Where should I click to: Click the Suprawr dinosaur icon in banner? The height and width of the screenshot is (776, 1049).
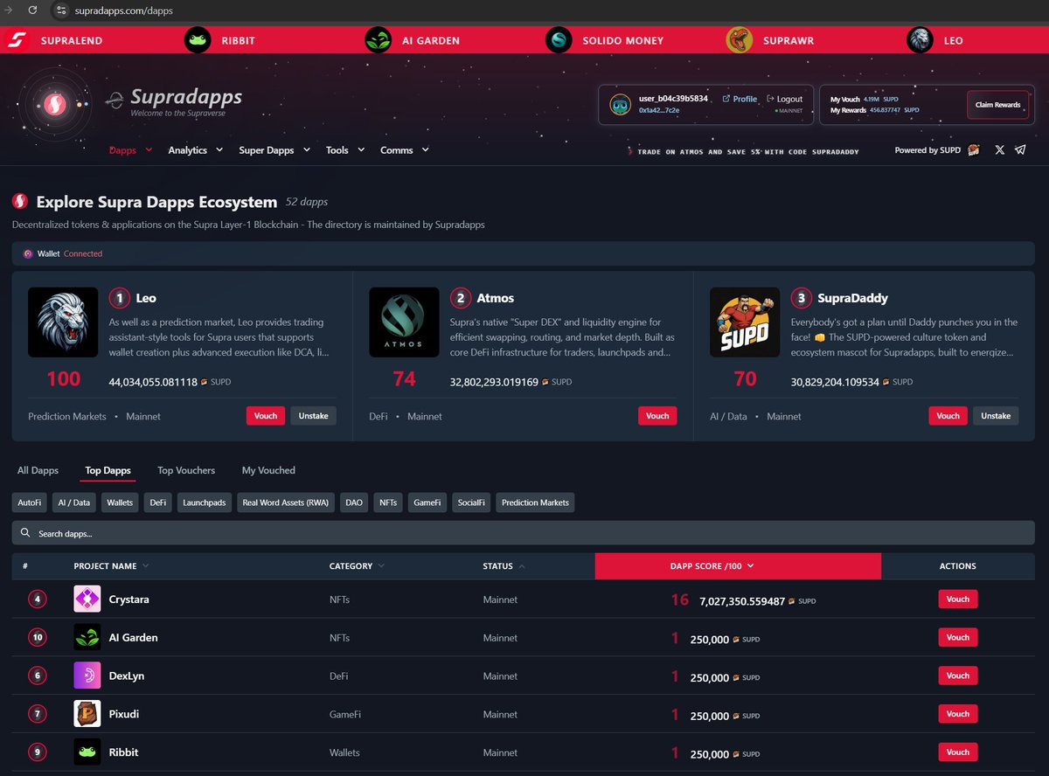pyautogui.click(x=740, y=40)
